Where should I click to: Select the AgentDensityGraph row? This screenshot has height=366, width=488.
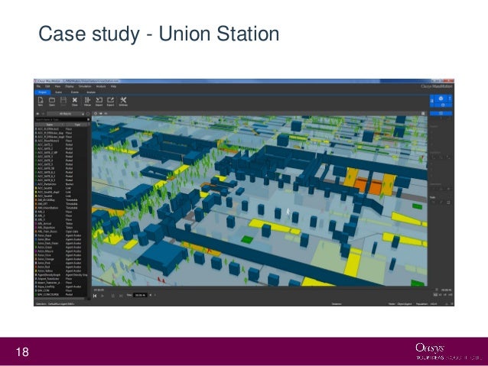point(60,275)
